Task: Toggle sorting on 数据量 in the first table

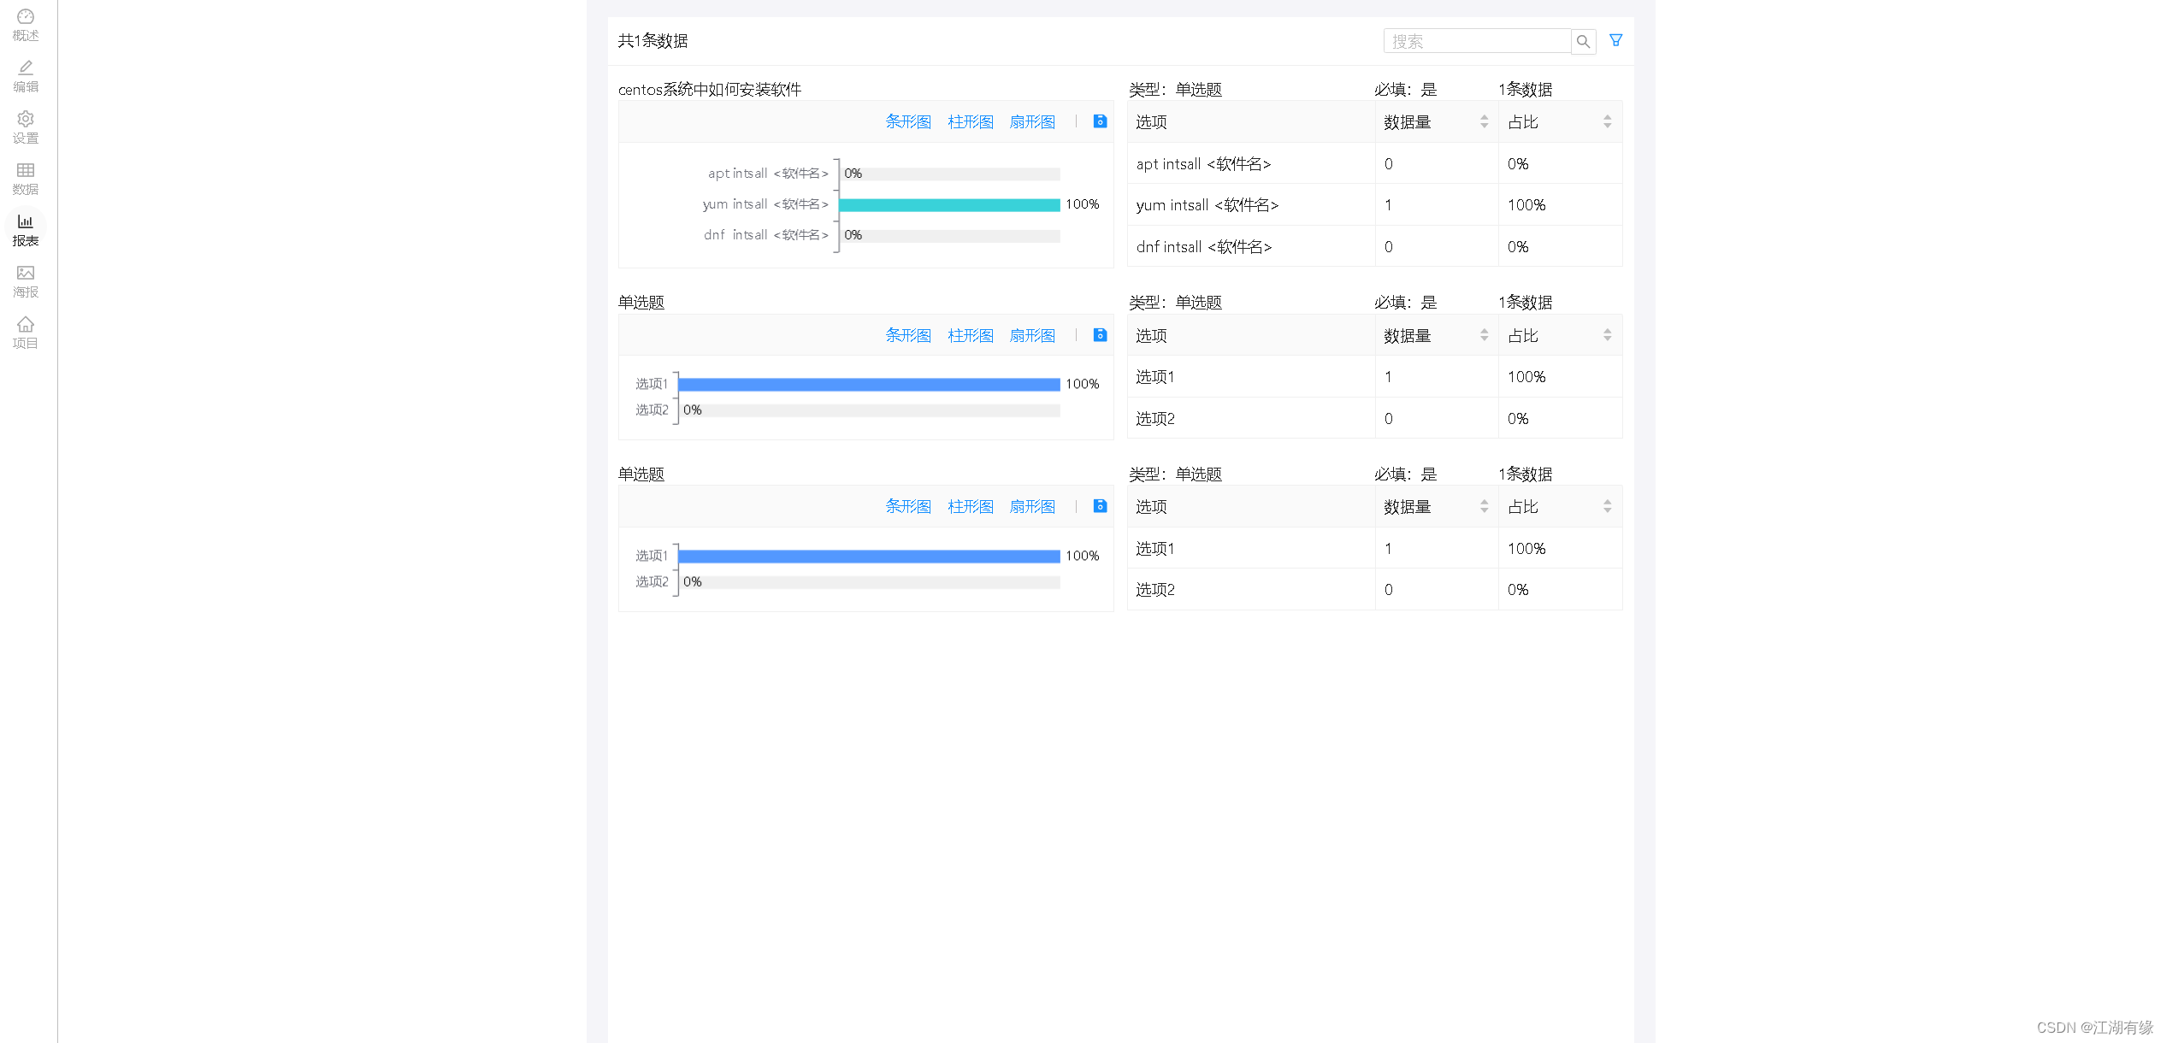Action: coord(1484,121)
